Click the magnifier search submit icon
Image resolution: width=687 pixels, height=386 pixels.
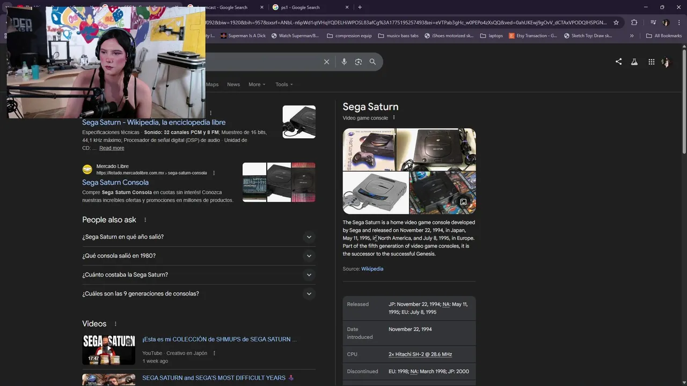click(x=372, y=62)
